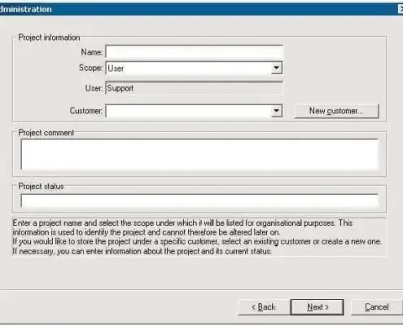Click the instructional help text panel
403x326 pixels.
199,237
